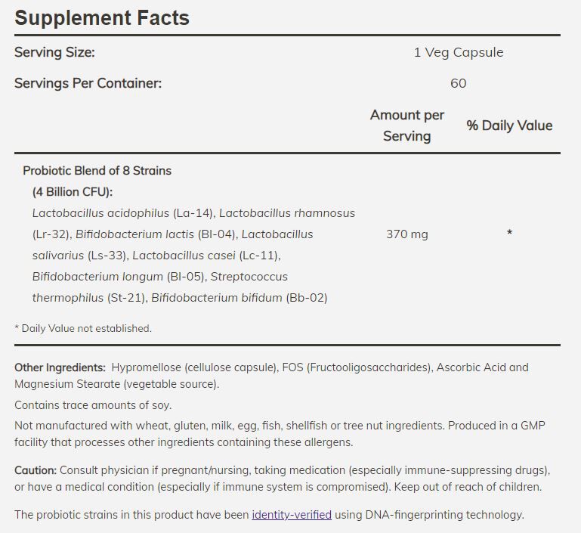The image size is (581, 533).
Task: Click the identity-verified link
Action: (x=292, y=515)
